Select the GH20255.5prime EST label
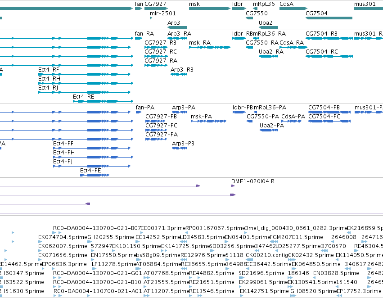The width and height of the screenshot is (383, 298). tap(111, 237)
